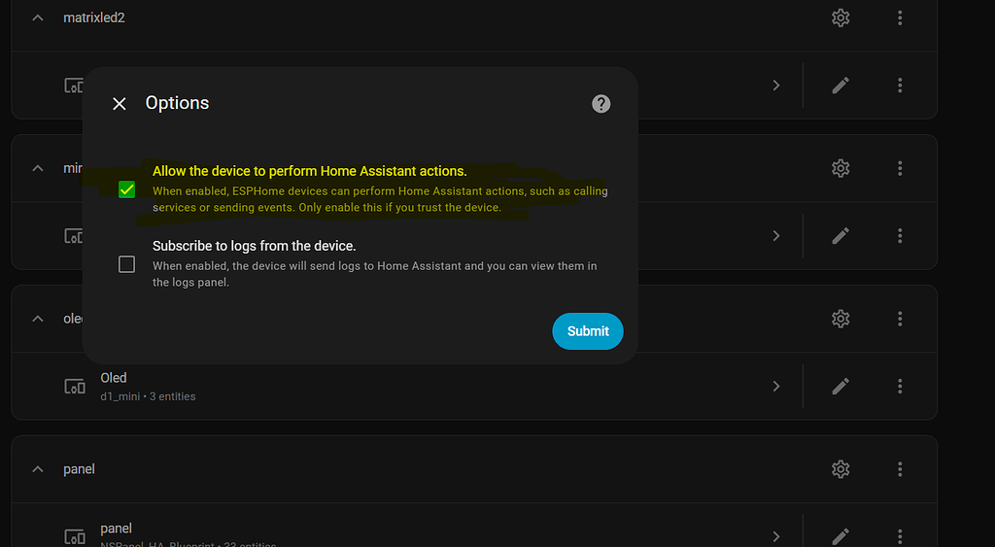
Task: Collapse the oled section chevron
Action: point(38,319)
